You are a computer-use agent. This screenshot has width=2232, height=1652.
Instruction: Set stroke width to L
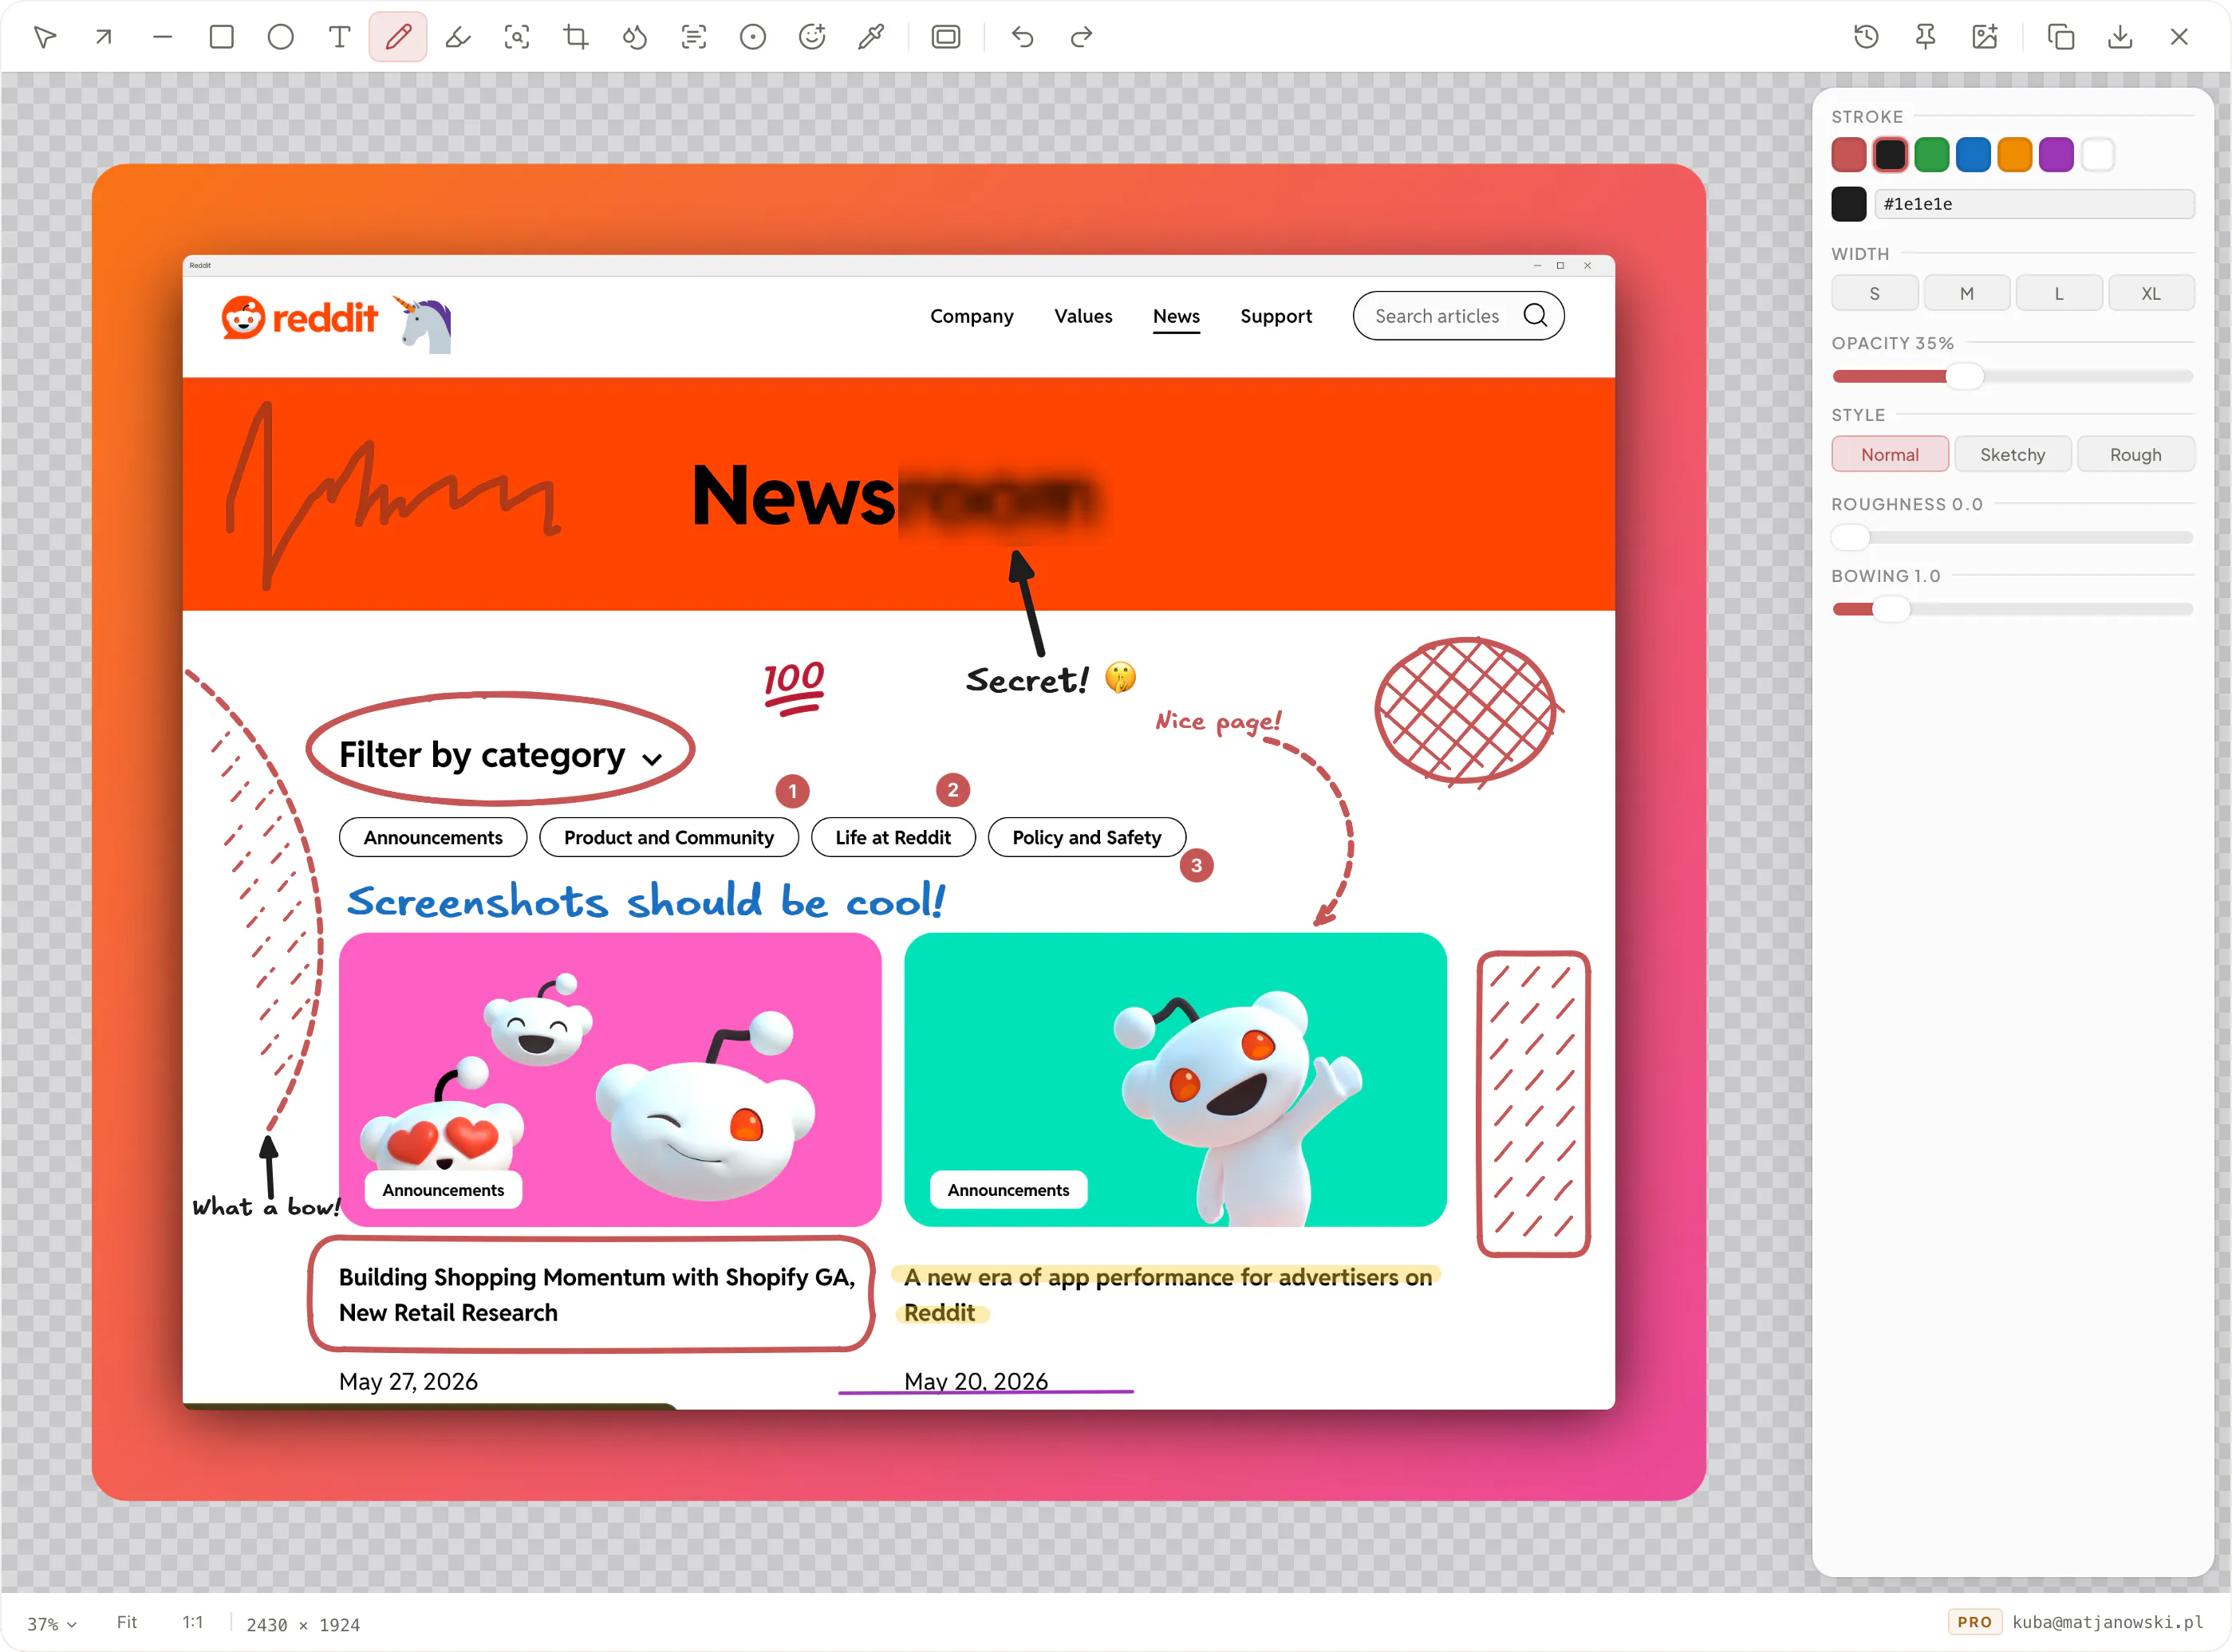click(x=2059, y=293)
